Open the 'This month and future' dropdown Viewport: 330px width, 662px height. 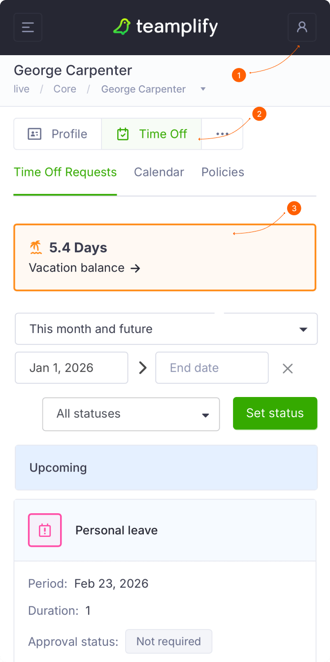tap(166, 329)
